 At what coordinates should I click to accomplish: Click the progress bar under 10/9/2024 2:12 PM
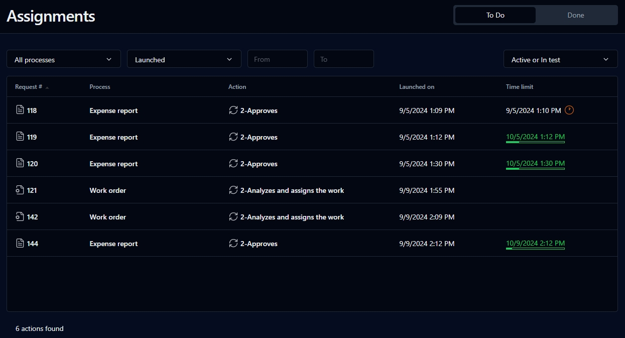535,249
